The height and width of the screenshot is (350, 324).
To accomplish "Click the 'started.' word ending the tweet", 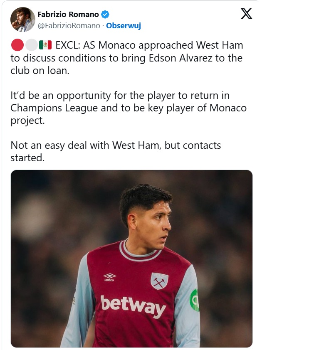I will pyautogui.click(x=27, y=158).
